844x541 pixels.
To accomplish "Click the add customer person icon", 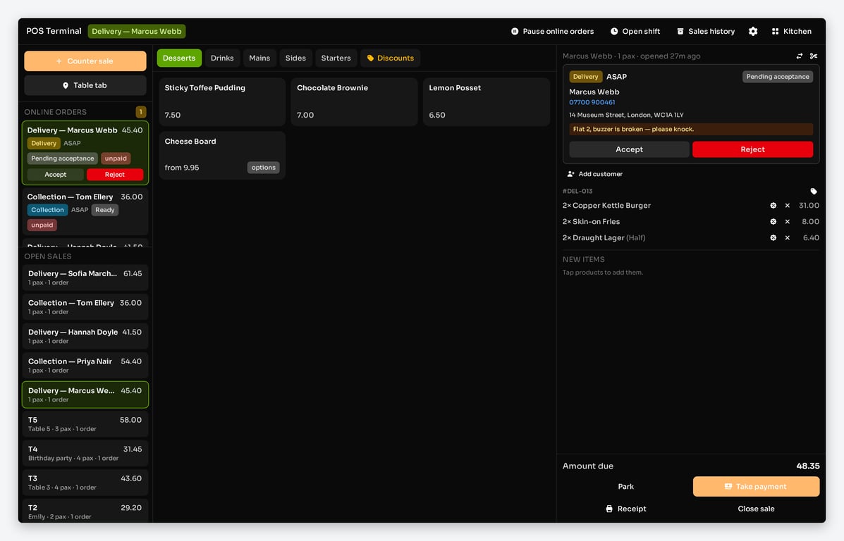I will [570, 174].
